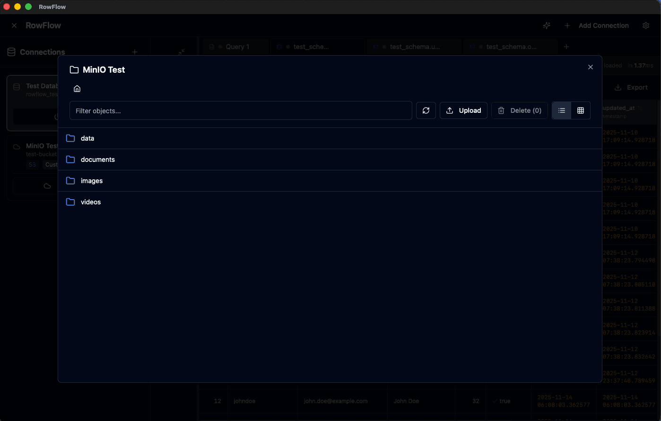Click the Filter objects input field
The image size is (661, 421).
pos(241,110)
